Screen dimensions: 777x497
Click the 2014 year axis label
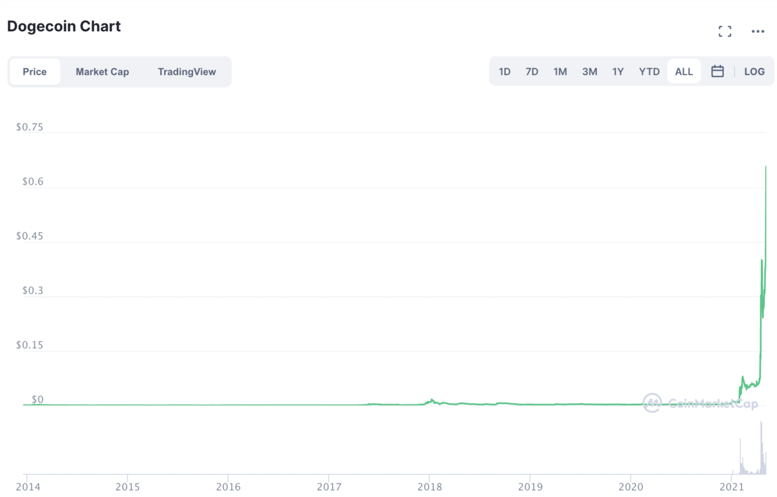[x=27, y=486]
